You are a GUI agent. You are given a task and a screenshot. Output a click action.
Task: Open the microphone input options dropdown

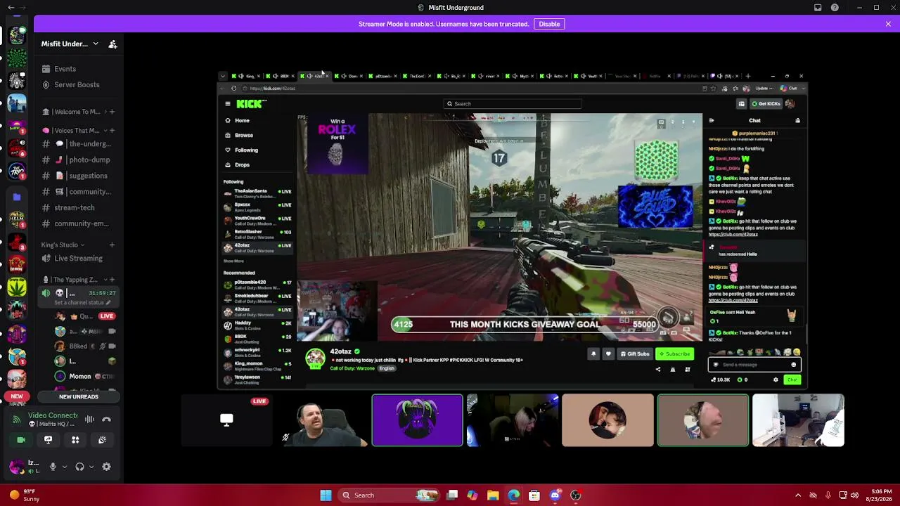click(65, 467)
